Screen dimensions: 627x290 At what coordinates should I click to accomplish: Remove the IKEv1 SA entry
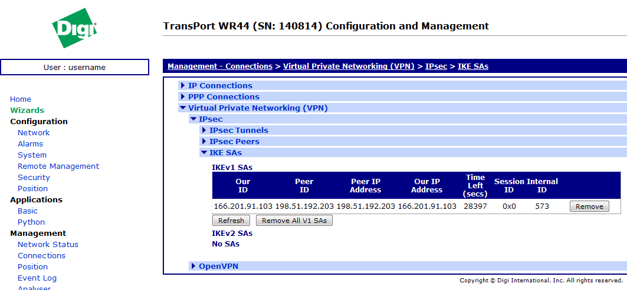[589, 206]
